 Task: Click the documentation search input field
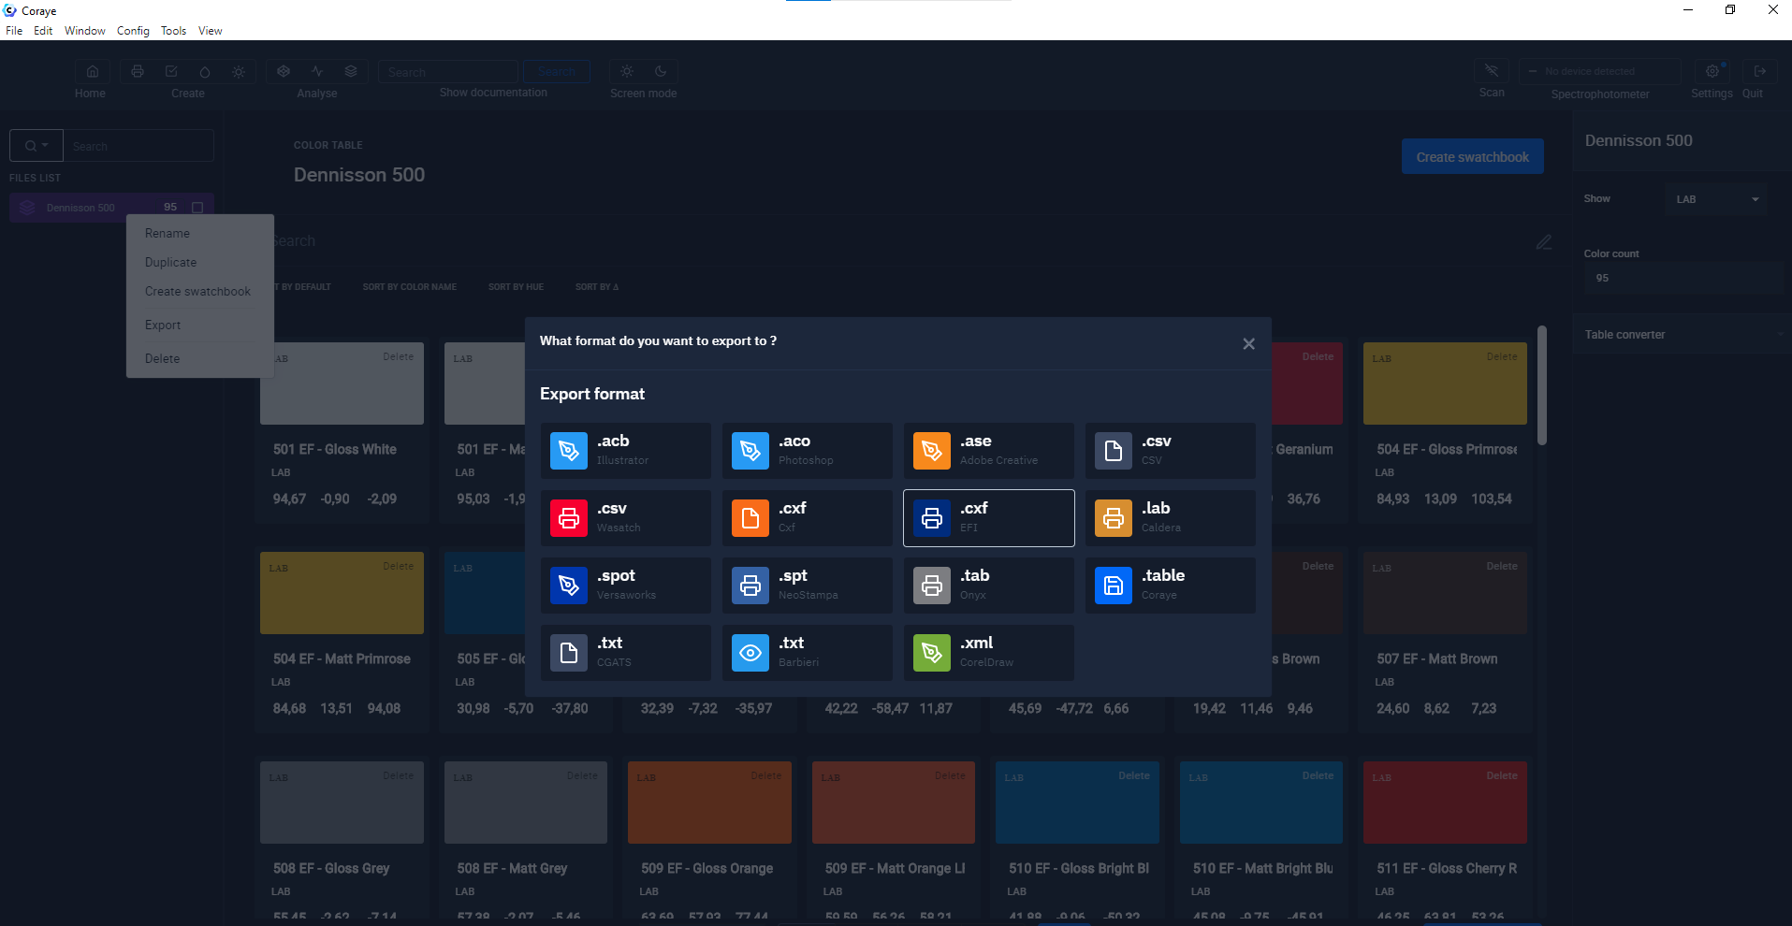tap(448, 72)
